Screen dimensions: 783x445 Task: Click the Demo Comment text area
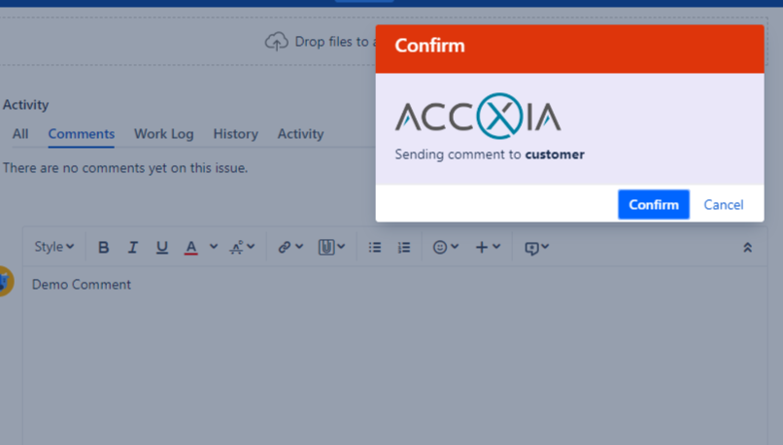click(394, 355)
